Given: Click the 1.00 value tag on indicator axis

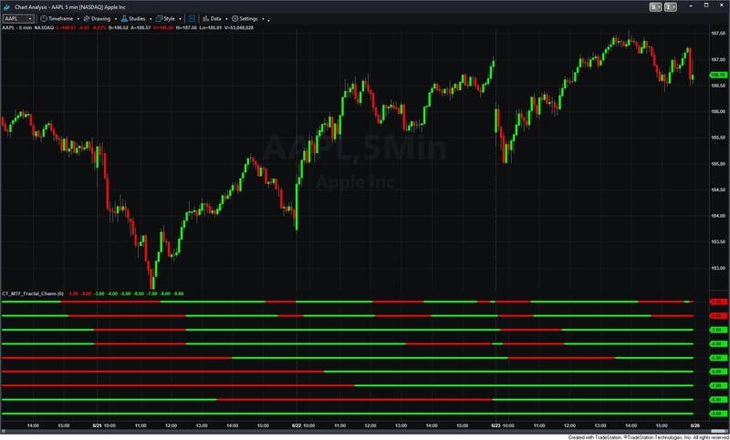Looking at the screenshot, I should coord(717,302).
